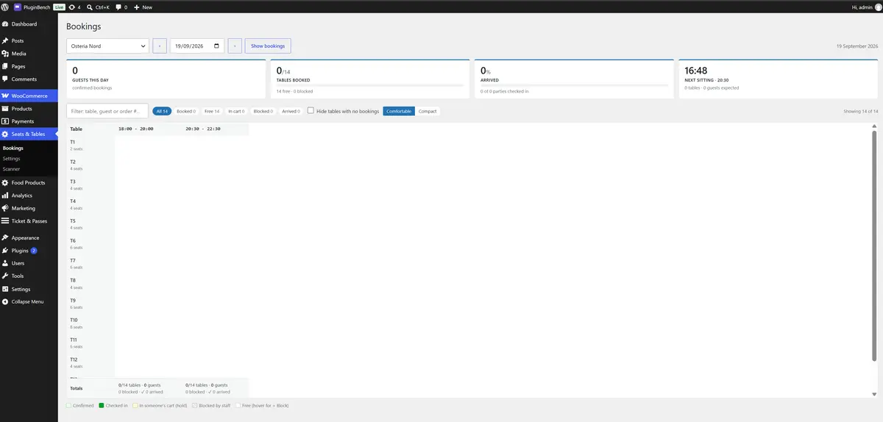The width and height of the screenshot is (883, 422).
Task: Open the Media library menu
Action: [29, 54]
